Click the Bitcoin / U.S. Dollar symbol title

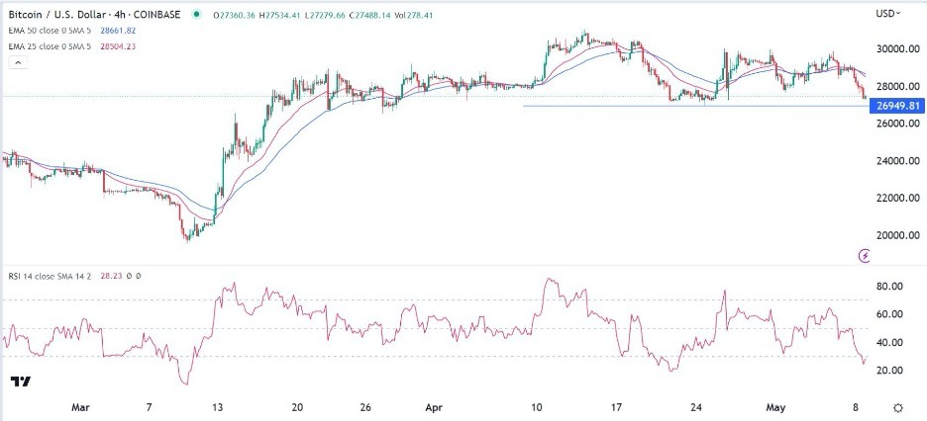coord(67,14)
